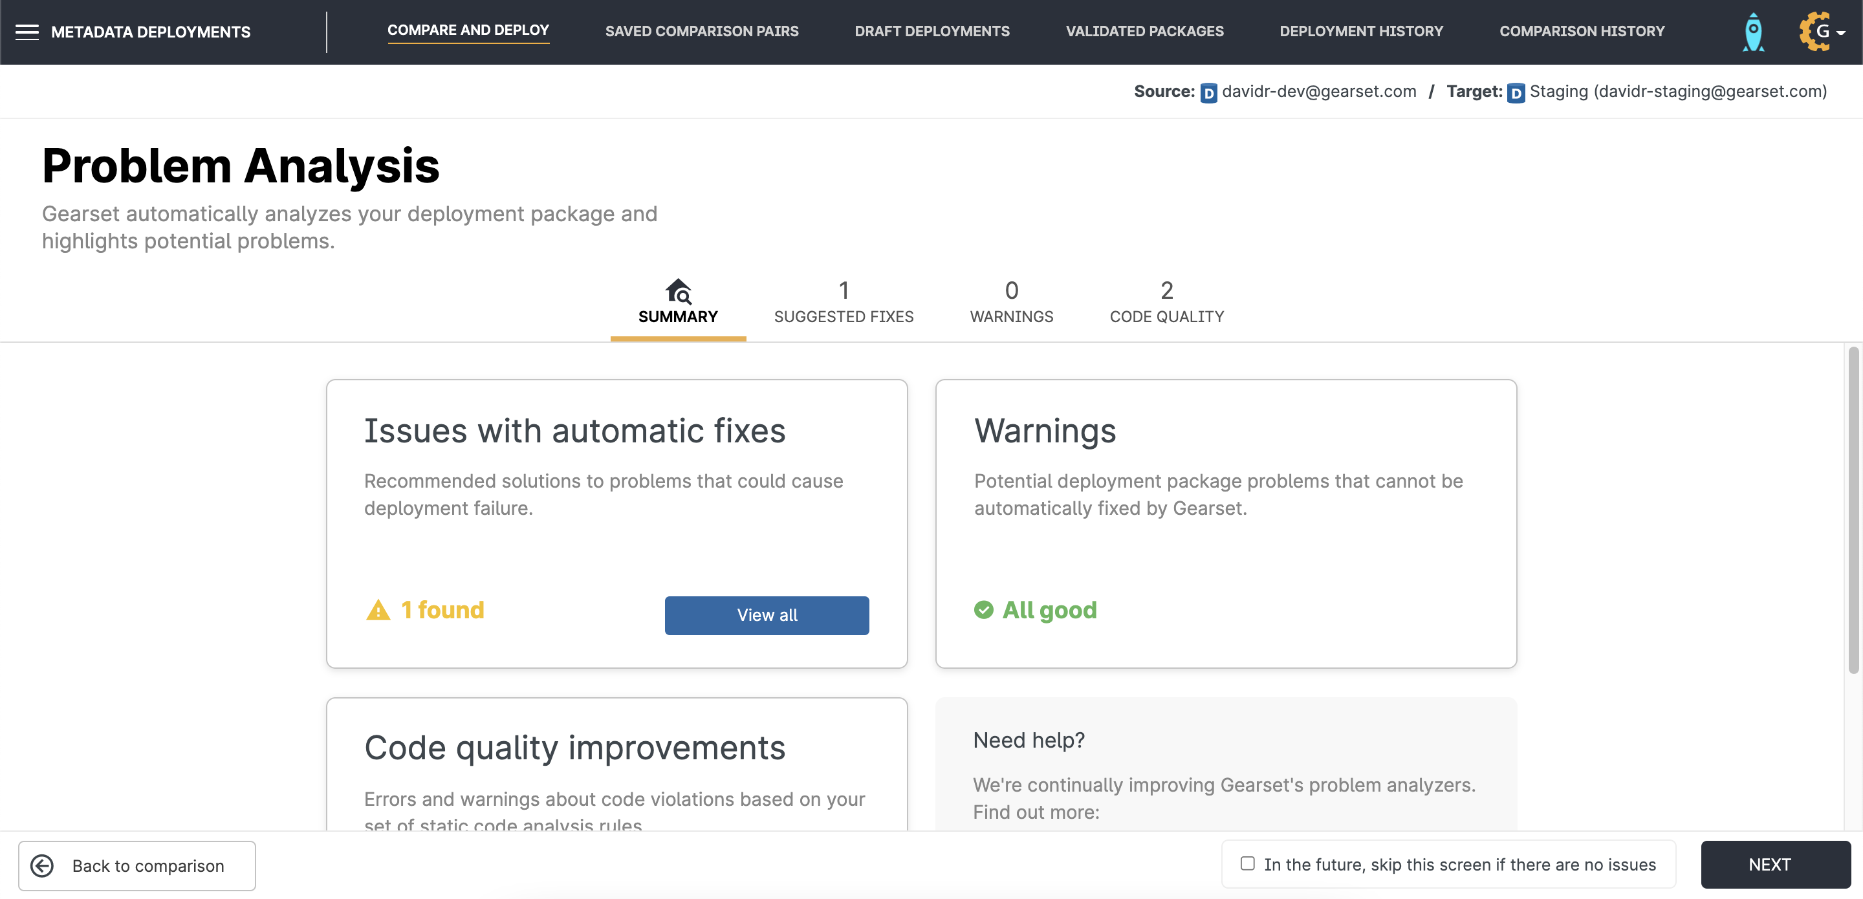1863x899 pixels.
Task: Click View all automatic fixes button
Action: [x=767, y=615]
